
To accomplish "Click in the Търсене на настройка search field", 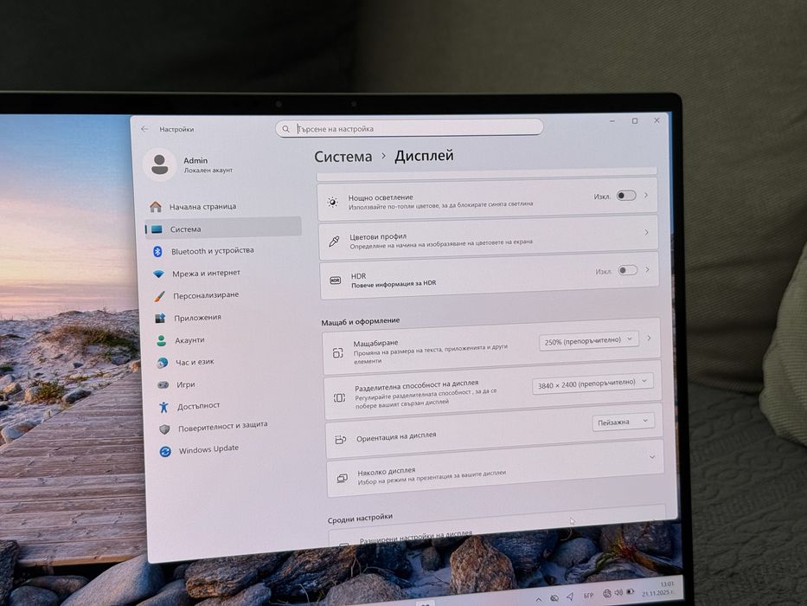I will pos(409,128).
